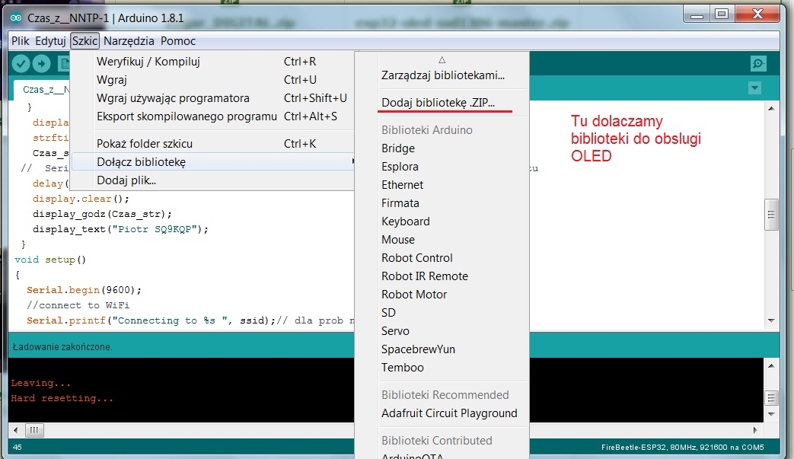Click the 'Hard resetting...' console line
794x459 pixels.
click(x=62, y=398)
